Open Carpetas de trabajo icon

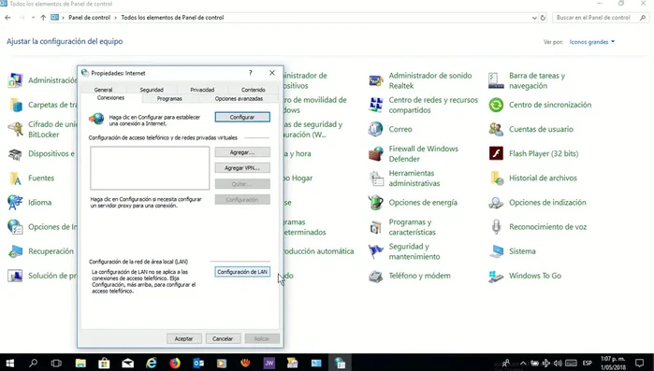point(15,105)
